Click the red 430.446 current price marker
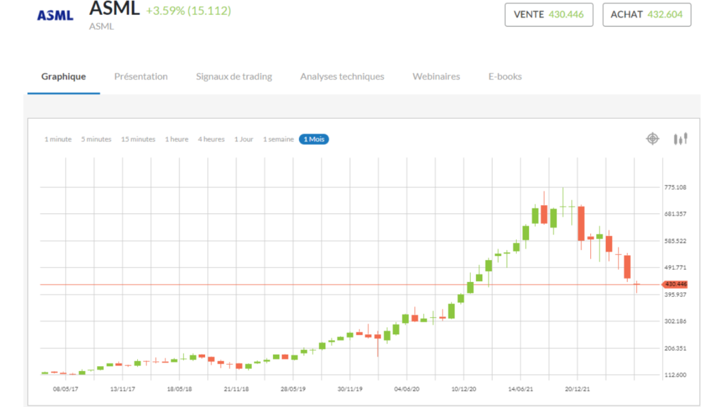 tap(675, 284)
